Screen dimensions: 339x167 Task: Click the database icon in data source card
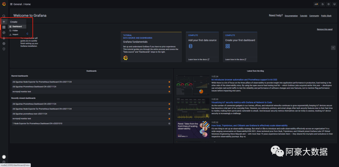click(191, 46)
